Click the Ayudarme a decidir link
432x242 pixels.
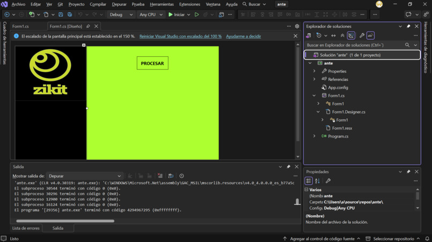tap(243, 36)
